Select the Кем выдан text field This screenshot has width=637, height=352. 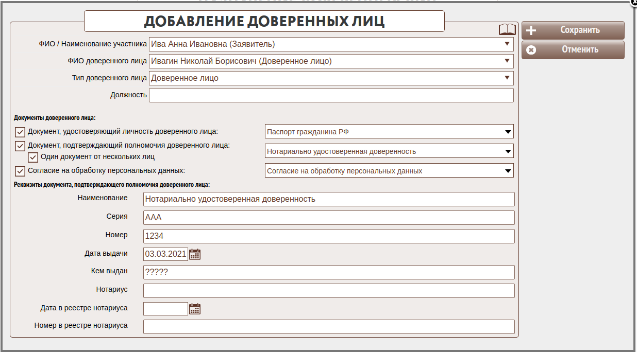point(329,272)
